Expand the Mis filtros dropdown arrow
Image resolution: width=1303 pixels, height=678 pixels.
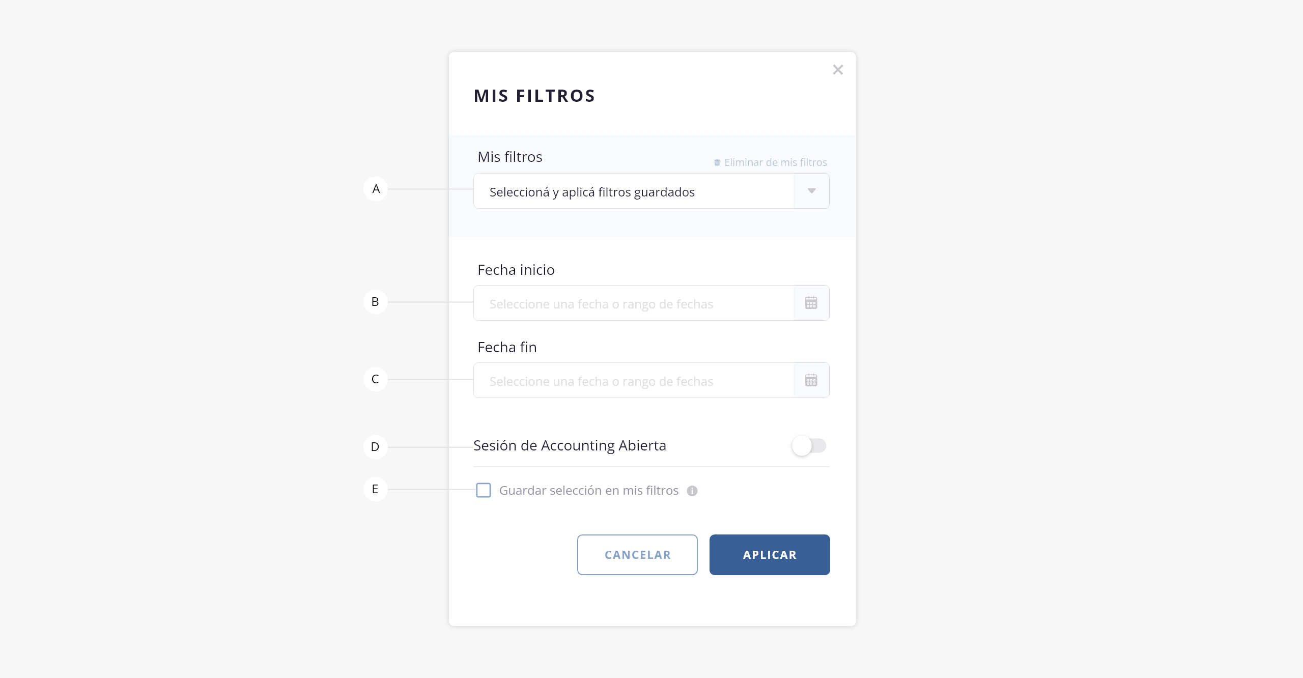(811, 191)
